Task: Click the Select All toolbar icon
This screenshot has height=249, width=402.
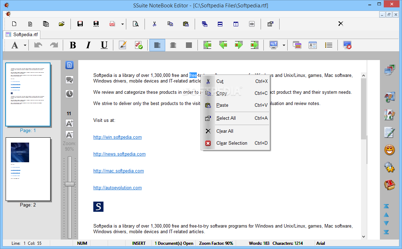Action: click(270, 24)
